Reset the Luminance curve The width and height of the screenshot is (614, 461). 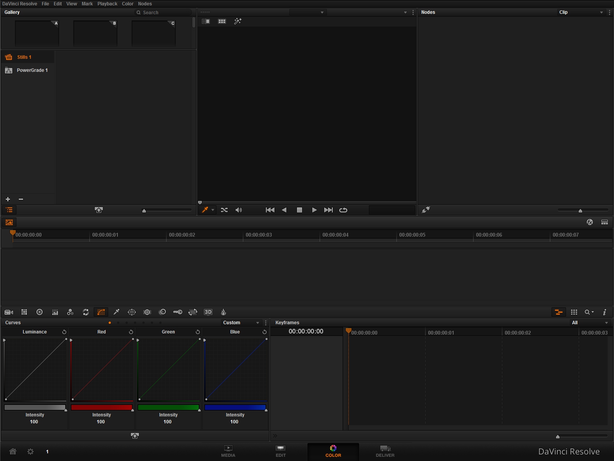(x=64, y=332)
